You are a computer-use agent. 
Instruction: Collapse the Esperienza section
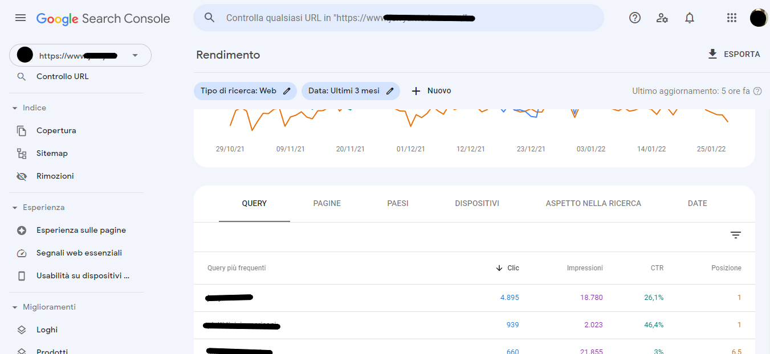coord(15,208)
